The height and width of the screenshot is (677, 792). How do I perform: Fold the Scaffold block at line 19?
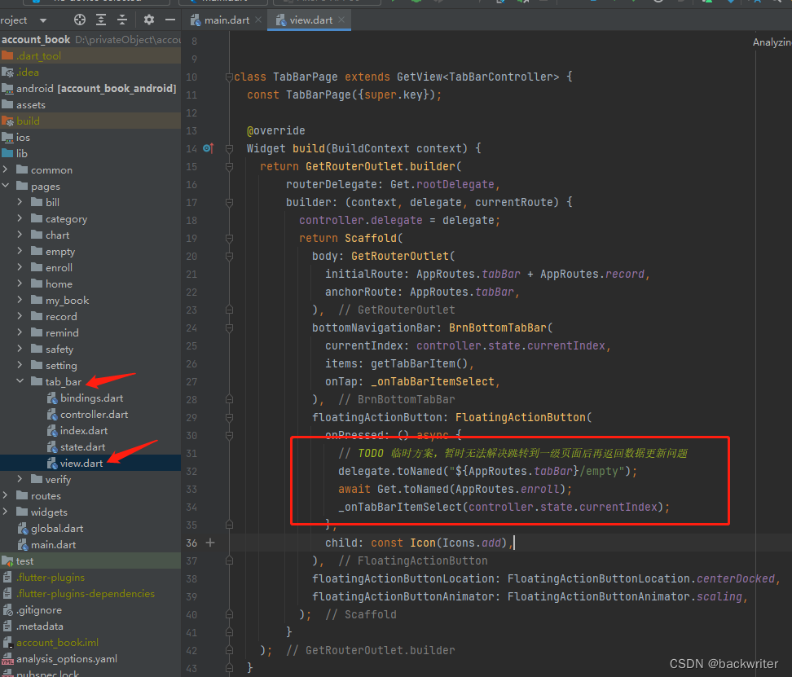229,238
